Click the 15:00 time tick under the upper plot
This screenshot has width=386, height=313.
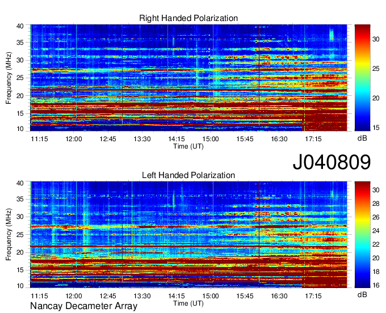click(x=211, y=139)
